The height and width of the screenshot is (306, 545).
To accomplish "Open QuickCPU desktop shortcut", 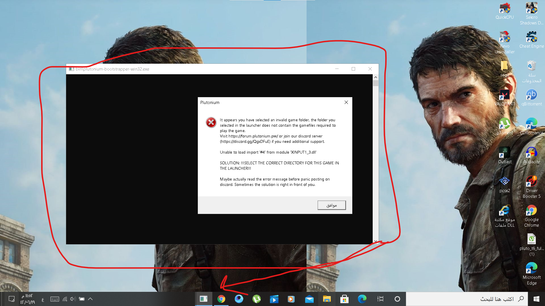I will (x=504, y=11).
